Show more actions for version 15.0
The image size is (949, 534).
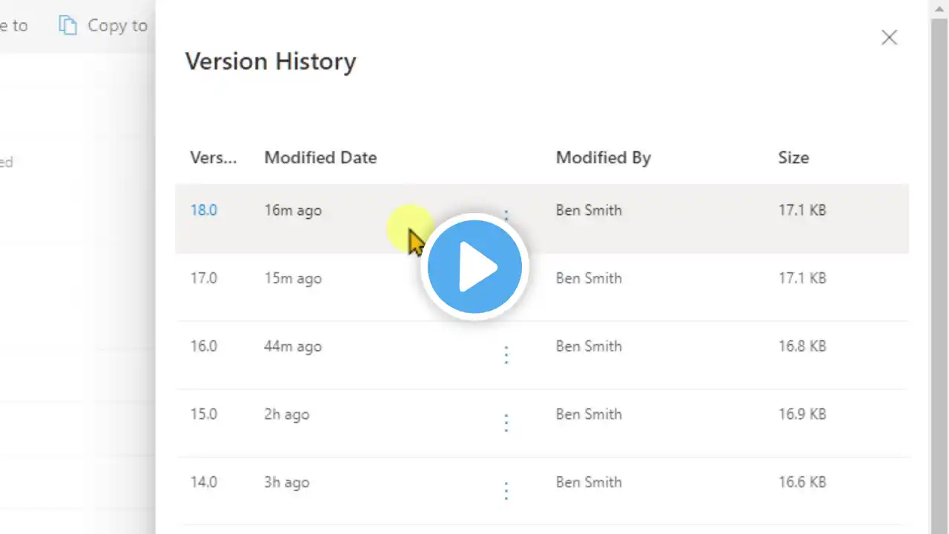click(x=506, y=423)
